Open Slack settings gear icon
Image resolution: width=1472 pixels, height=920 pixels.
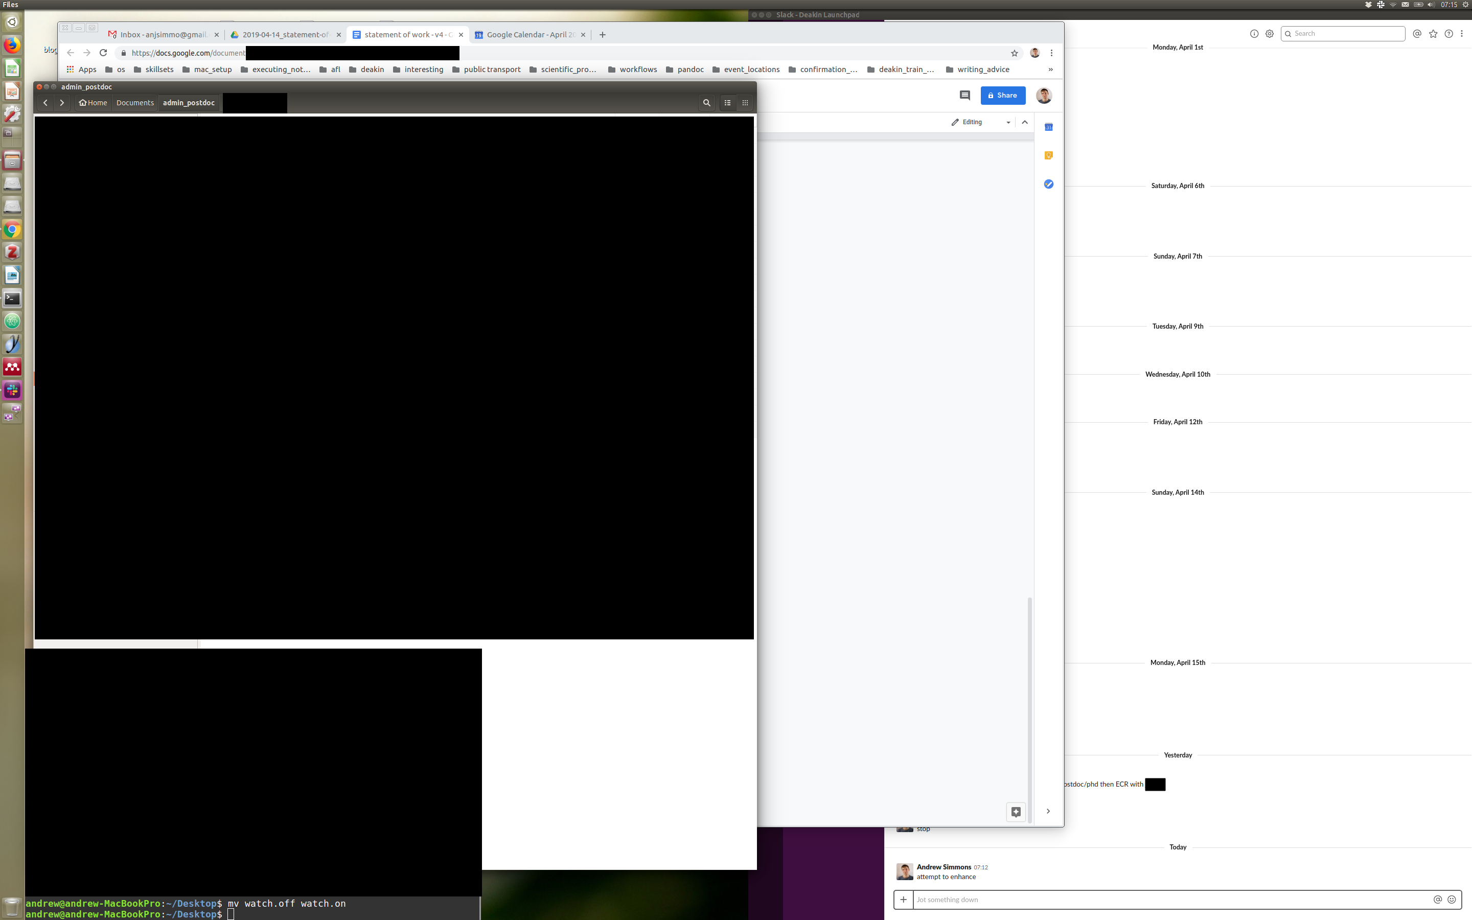coord(1269,34)
